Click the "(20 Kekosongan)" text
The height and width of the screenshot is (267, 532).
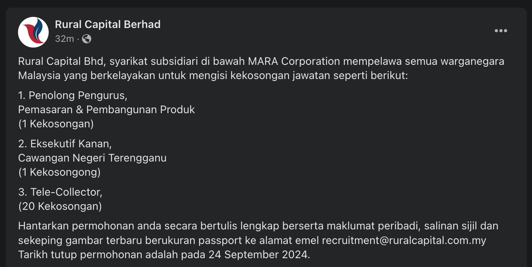[60, 206]
